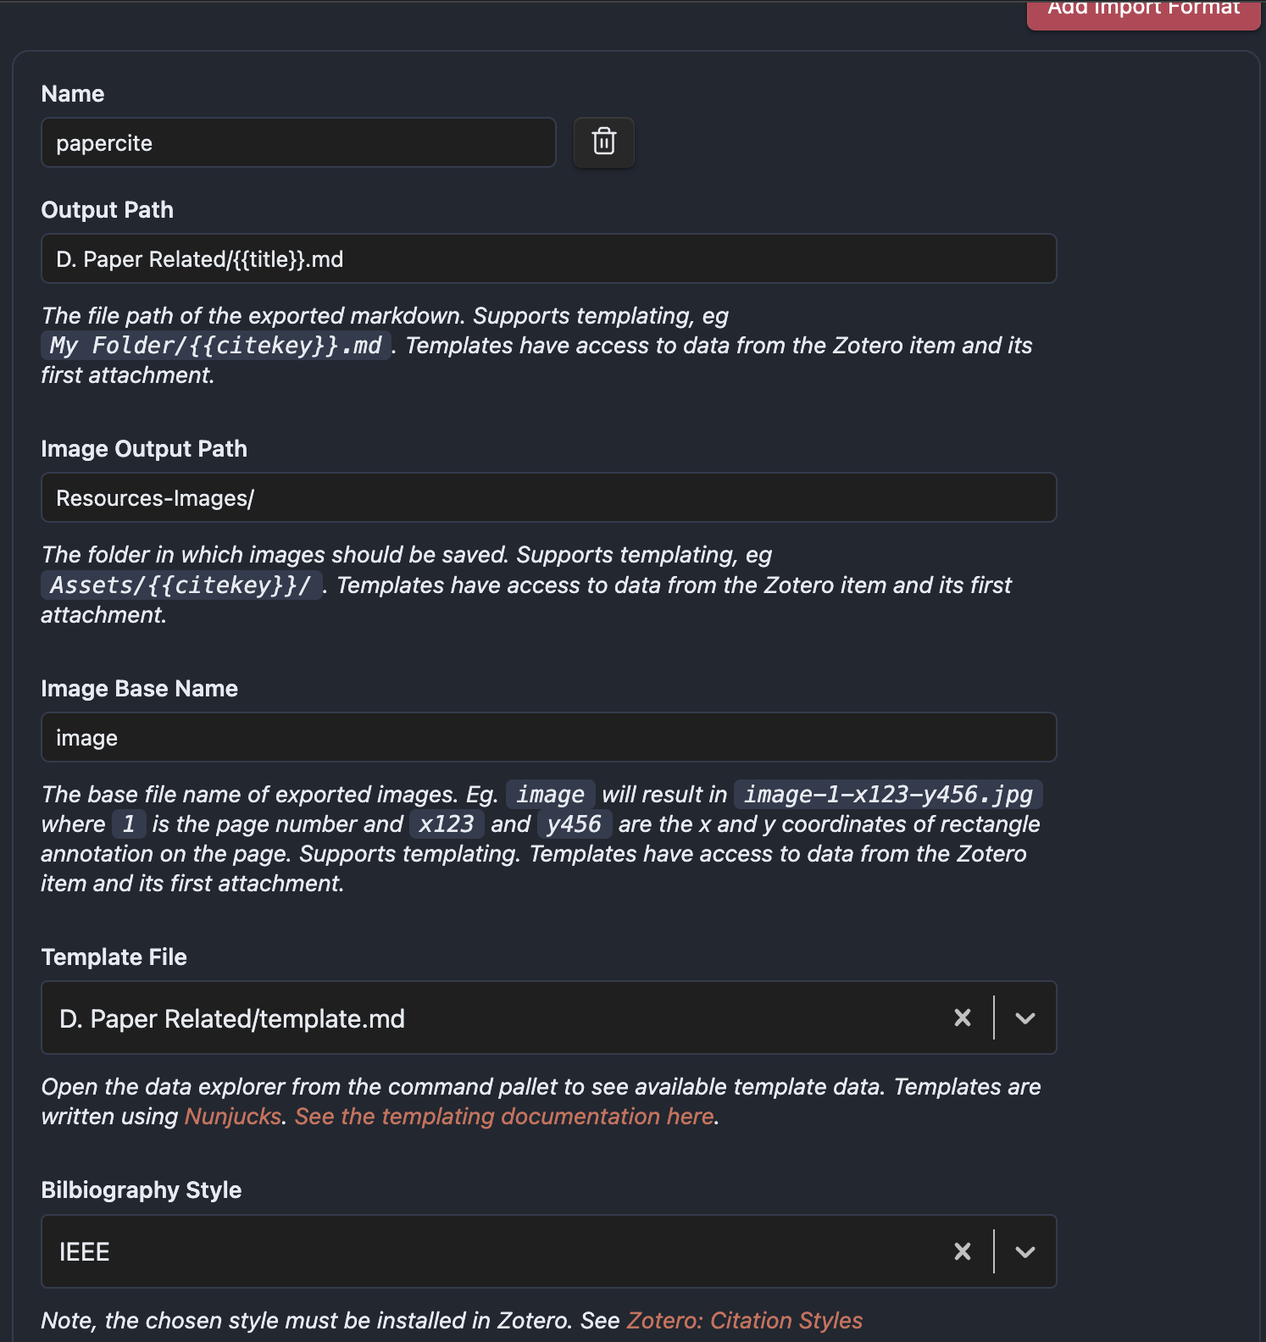The width and height of the screenshot is (1266, 1342).
Task: Clear the Template File selection
Action: click(x=962, y=1018)
